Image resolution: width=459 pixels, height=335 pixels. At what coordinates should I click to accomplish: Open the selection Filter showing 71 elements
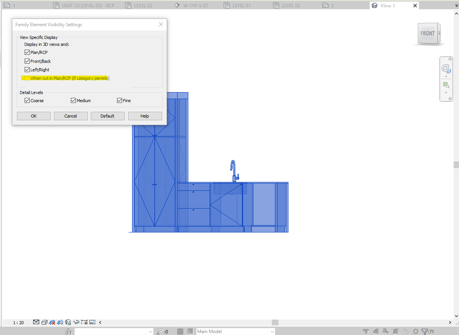pos(425,331)
